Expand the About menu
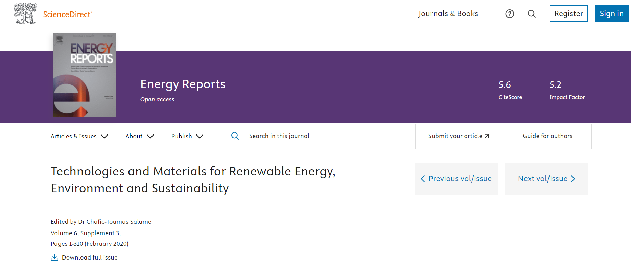631x271 pixels. coord(140,136)
